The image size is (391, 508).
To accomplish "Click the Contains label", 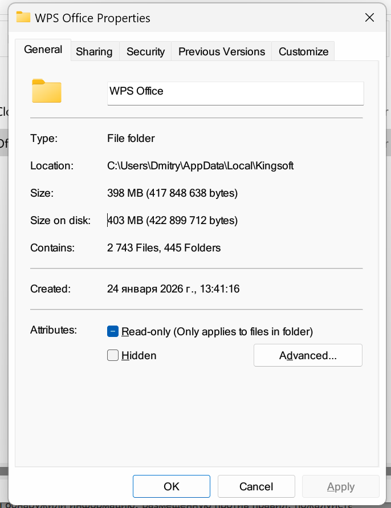I will pyautogui.click(x=52, y=248).
